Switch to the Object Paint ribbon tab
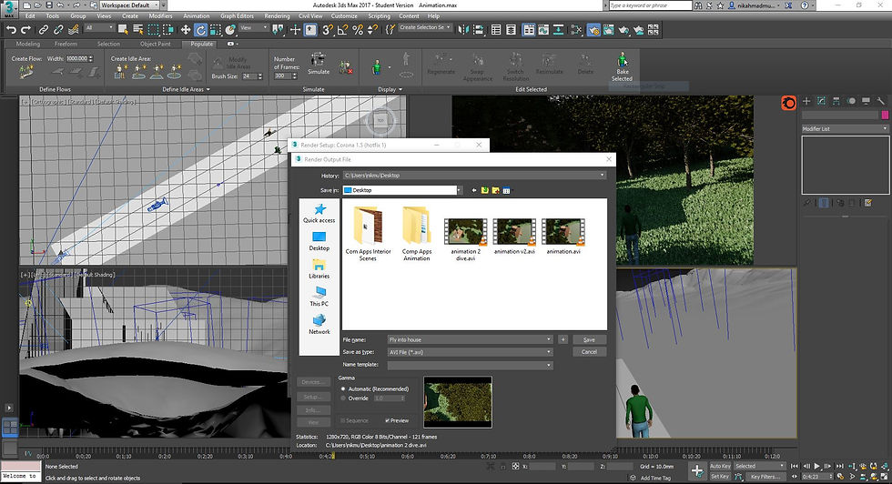 tap(156, 44)
